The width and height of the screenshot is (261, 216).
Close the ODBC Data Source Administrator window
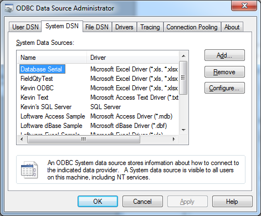point(244,6)
